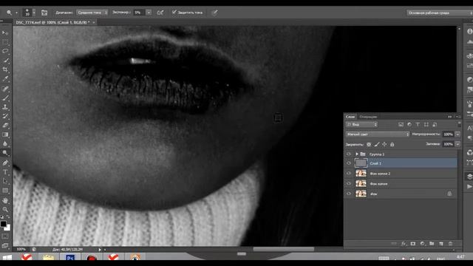Open workspace dropdown Основная рабочая среда

(x=439, y=13)
